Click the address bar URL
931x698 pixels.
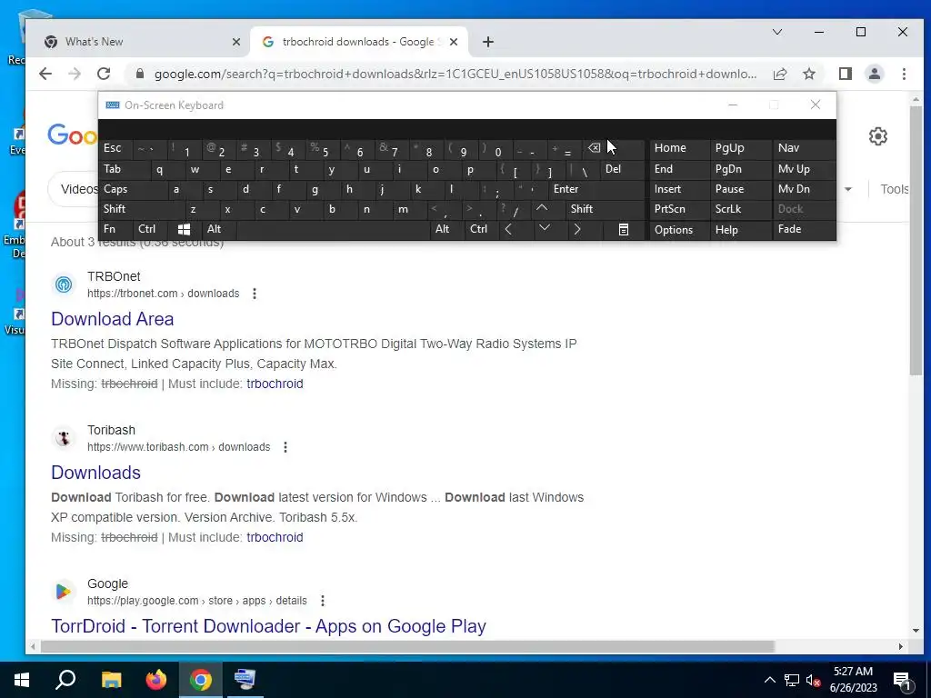[x=455, y=75]
